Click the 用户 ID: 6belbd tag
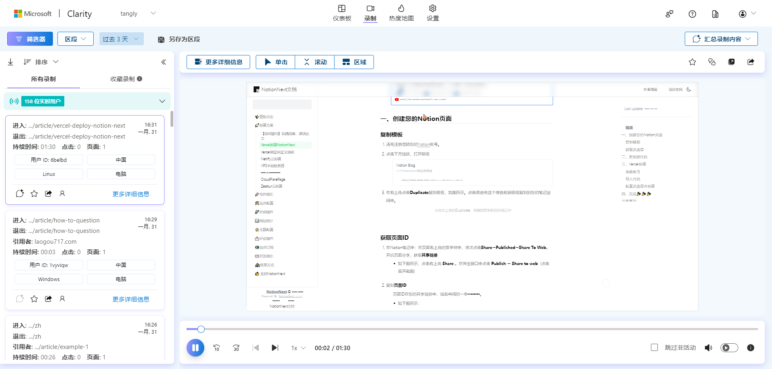 [49, 160]
